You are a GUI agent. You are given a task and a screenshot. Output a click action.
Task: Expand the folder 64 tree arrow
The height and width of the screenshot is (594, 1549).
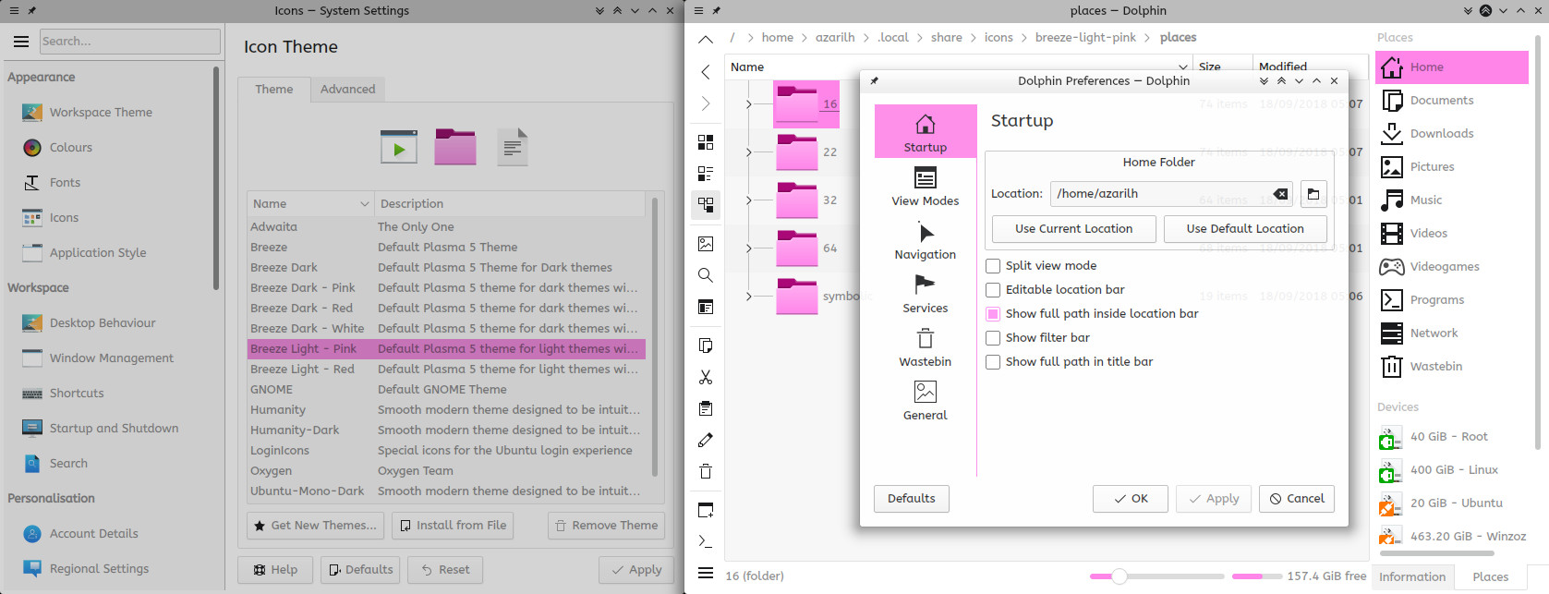tap(749, 249)
